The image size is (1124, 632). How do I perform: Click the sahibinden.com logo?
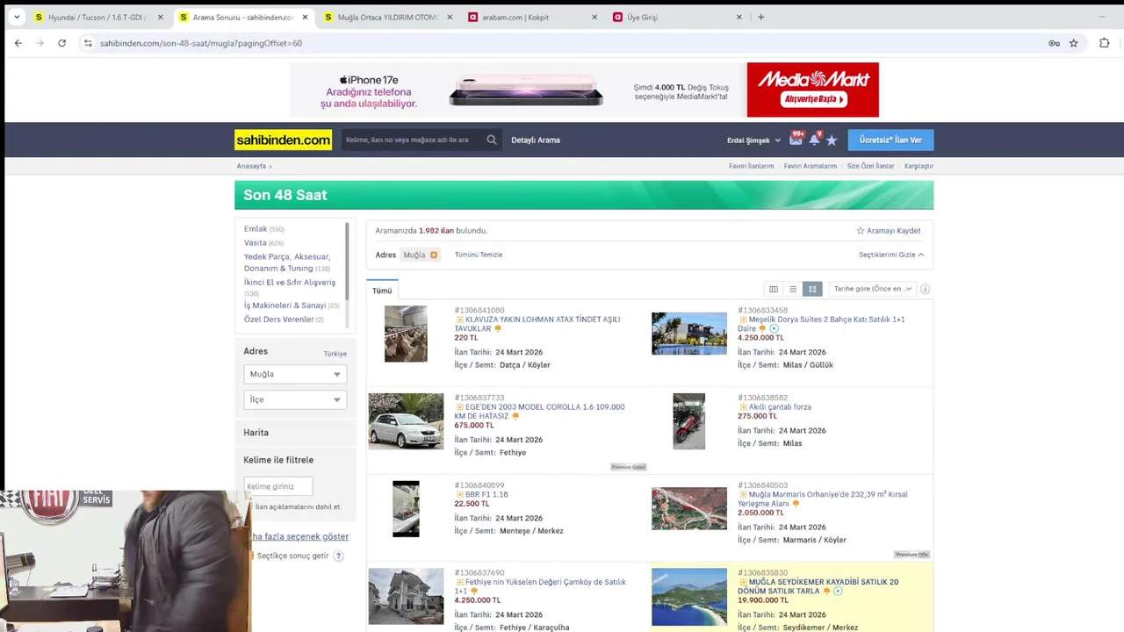pyautogui.click(x=283, y=140)
